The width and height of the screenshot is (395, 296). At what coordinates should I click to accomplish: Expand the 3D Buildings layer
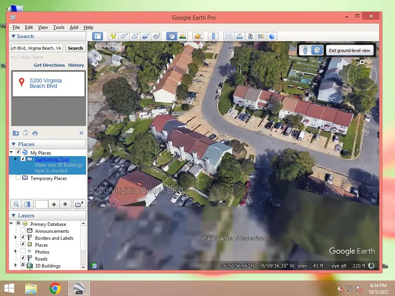tap(15, 265)
